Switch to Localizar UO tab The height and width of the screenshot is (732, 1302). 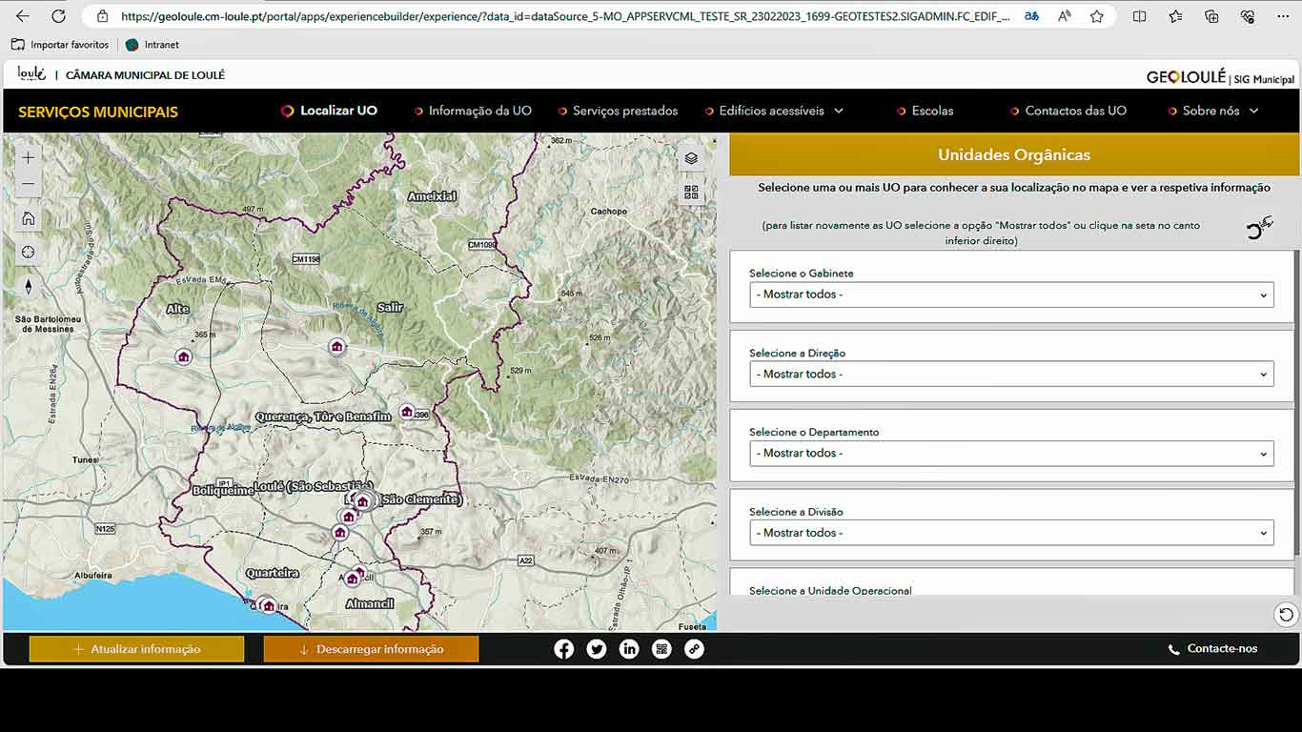pos(329,111)
